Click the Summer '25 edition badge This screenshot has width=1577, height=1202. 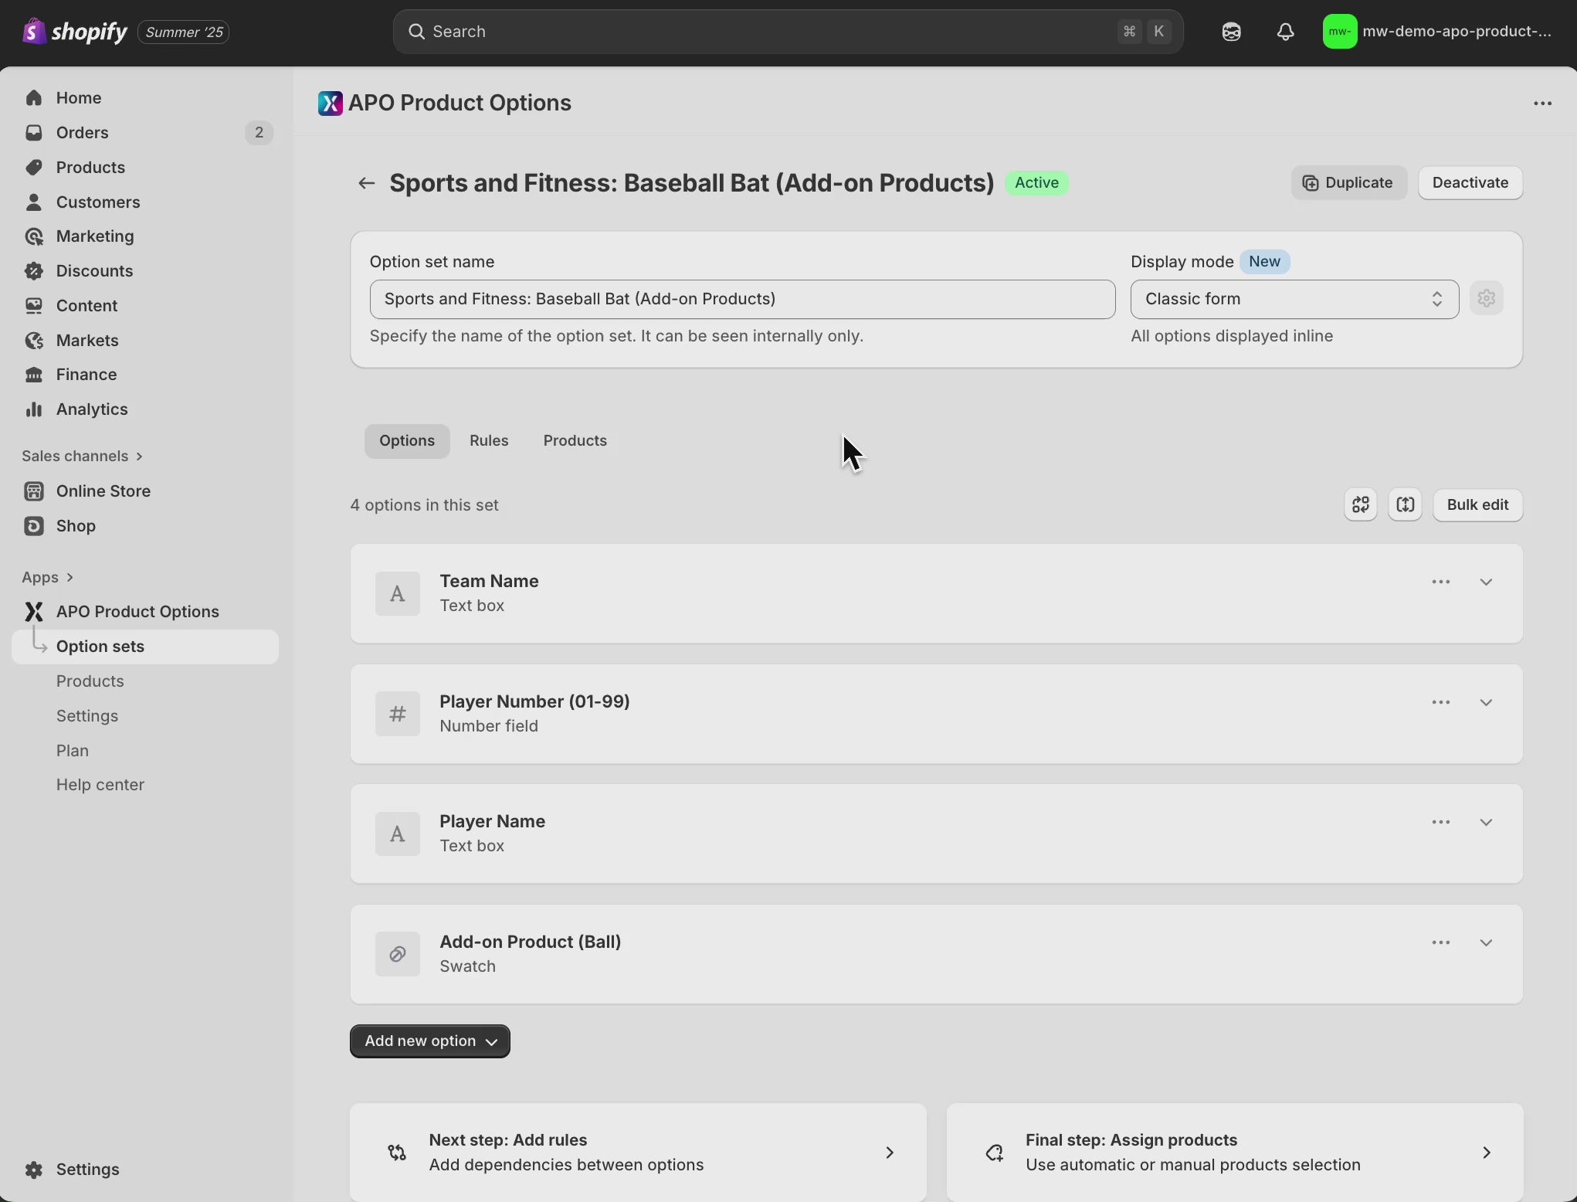(x=183, y=32)
